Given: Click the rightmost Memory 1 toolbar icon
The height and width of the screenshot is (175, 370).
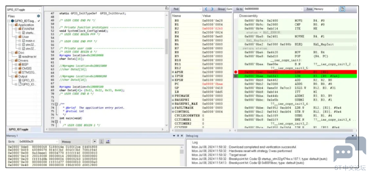Looking at the screenshot, I should coord(108,142).
